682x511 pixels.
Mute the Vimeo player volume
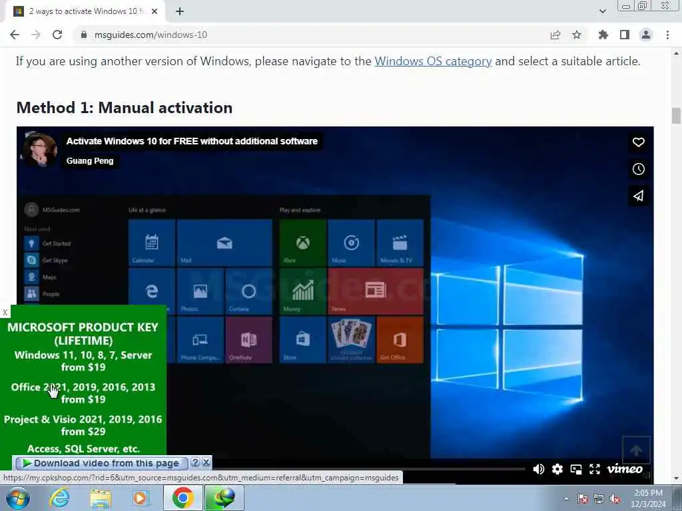(x=538, y=469)
